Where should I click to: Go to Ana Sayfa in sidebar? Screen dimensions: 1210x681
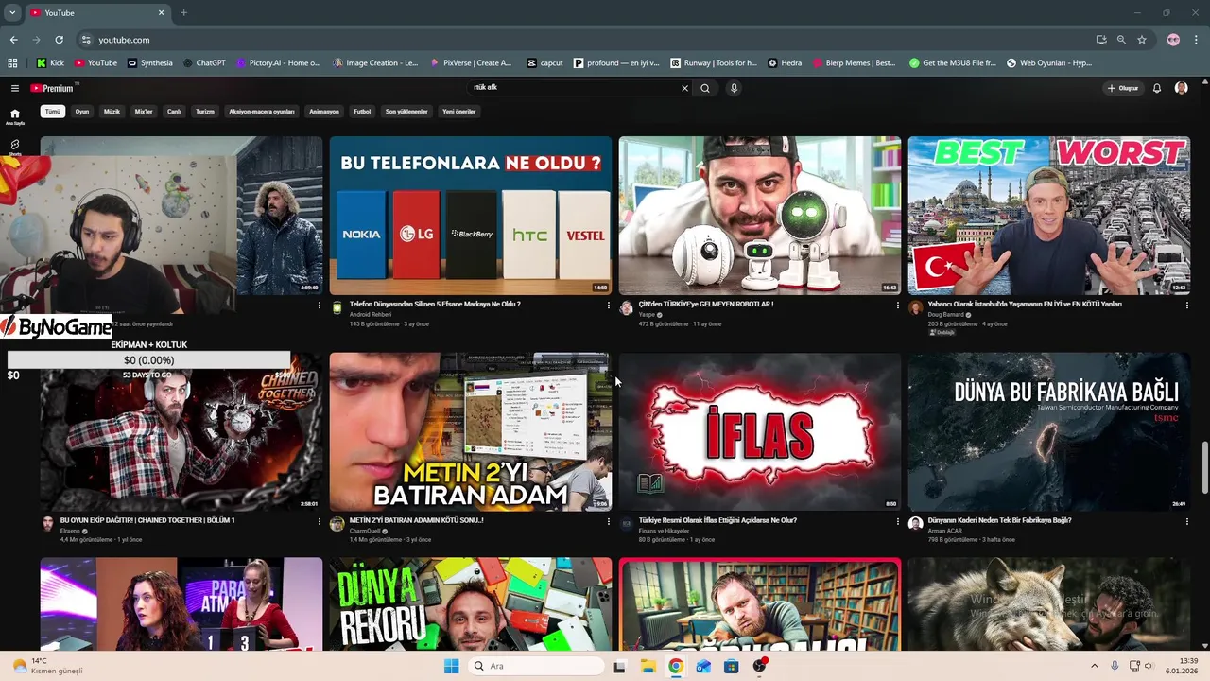tap(14, 116)
